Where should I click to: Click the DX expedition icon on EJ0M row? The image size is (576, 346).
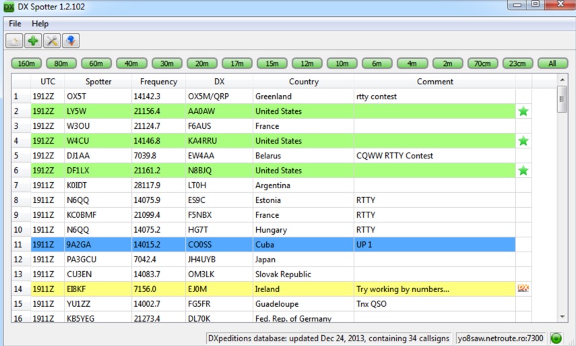523,289
